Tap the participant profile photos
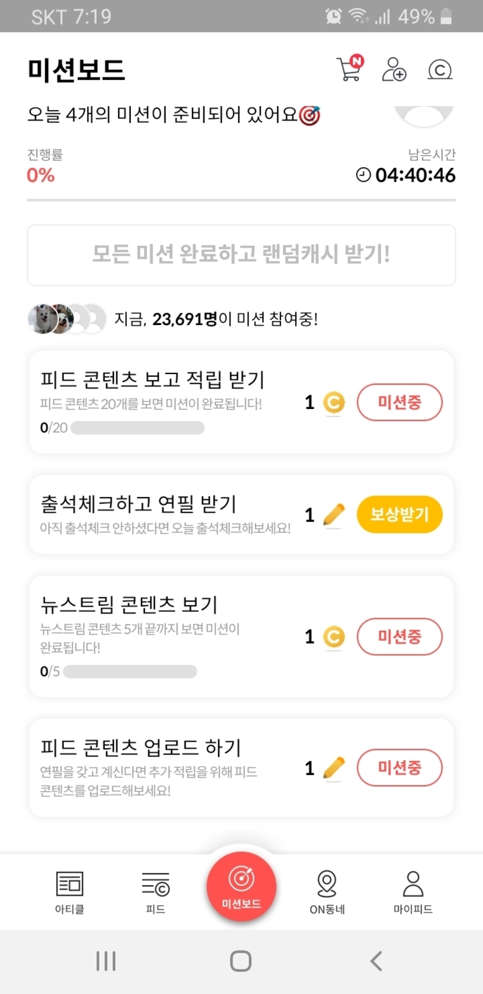483x994 pixels. pos(66,319)
